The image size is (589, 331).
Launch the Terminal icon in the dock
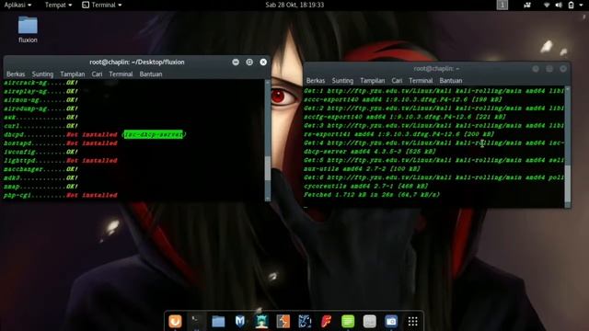(x=196, y=321)
